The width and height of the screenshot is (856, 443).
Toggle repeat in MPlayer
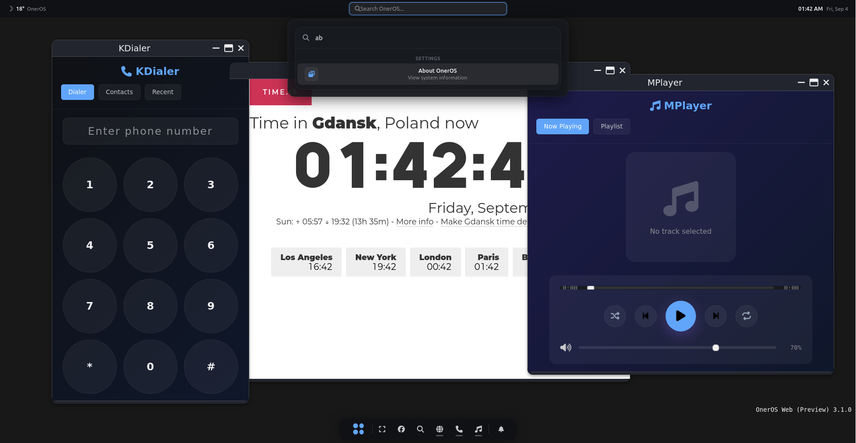[746, 316]
